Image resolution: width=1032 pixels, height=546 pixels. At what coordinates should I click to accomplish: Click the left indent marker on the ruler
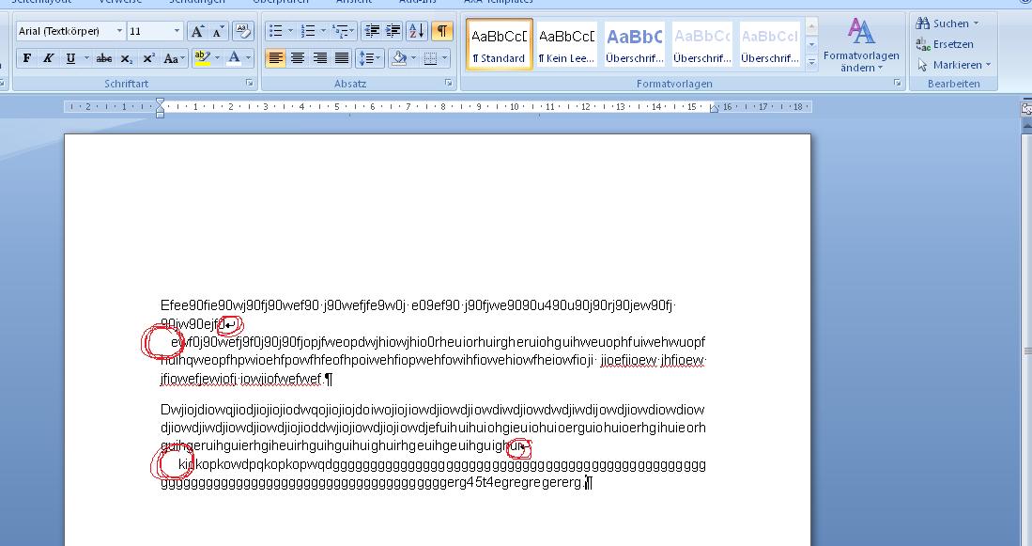(160, 114)
